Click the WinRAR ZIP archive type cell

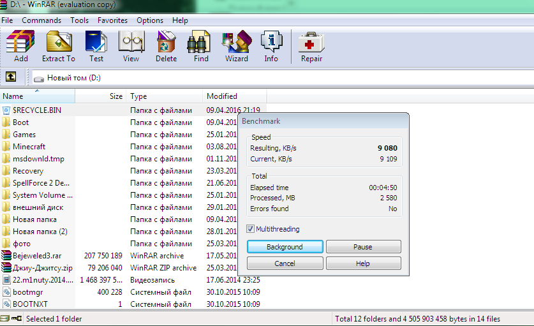163,268
